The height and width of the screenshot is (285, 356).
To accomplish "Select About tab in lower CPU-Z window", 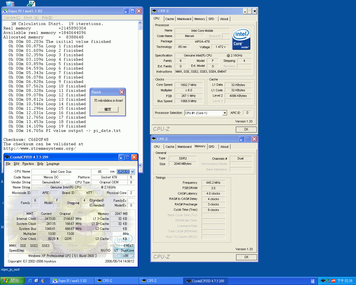I will coord(224,147).
